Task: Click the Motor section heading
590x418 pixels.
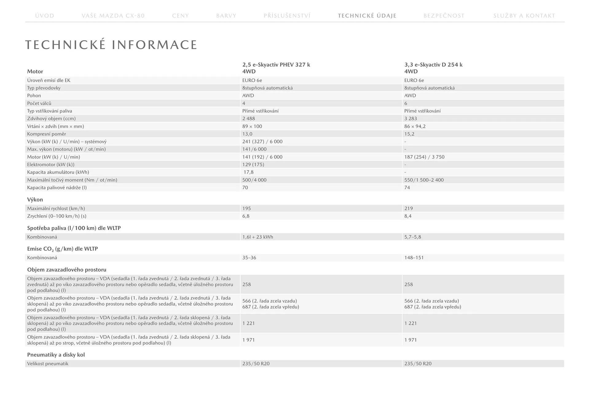Action: pyautogui.click(x=35, y=71)
